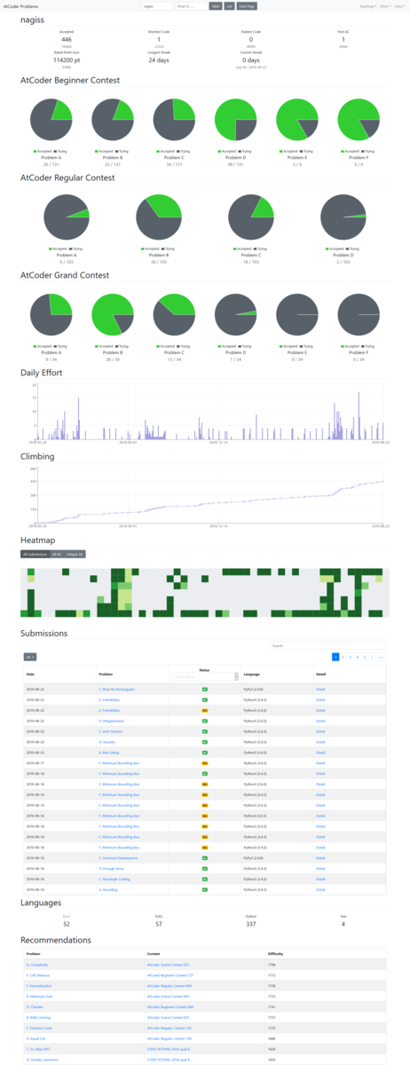Select All AC heatmap filter
410x1065 pixels.
click(56, 554)
